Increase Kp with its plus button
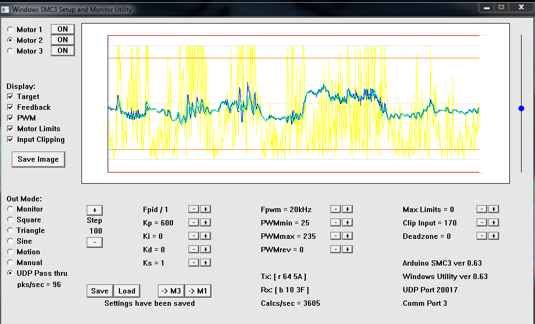 coord(206,223)
